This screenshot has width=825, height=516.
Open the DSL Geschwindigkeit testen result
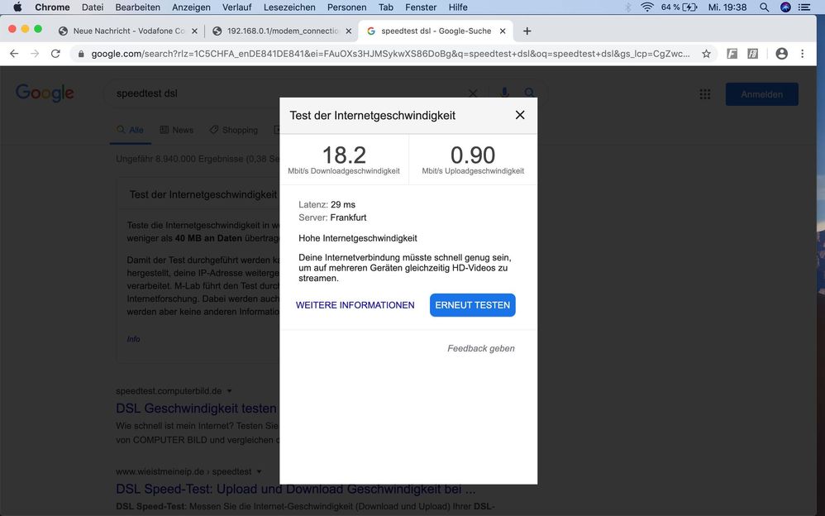coord(196,408)
